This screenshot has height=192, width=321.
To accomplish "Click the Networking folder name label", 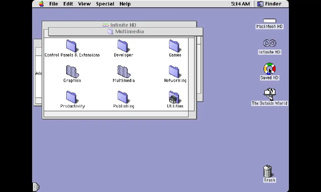I will coord(175,80).
